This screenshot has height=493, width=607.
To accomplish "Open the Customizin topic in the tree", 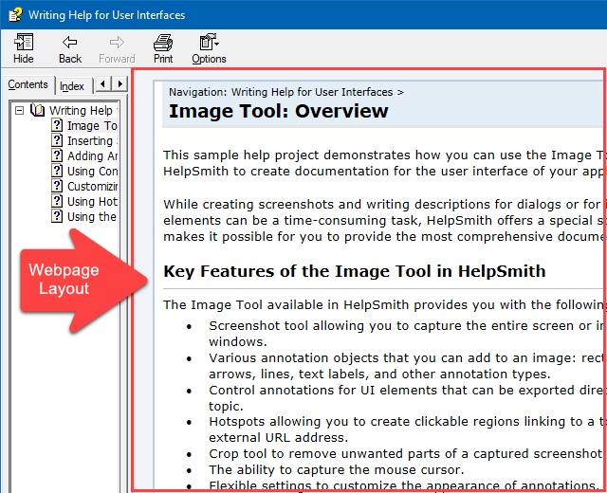I will point(92,186).
